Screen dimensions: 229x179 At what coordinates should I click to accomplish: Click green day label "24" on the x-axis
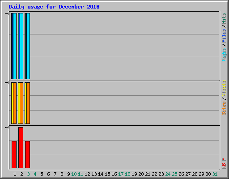[x=168, y=174]
